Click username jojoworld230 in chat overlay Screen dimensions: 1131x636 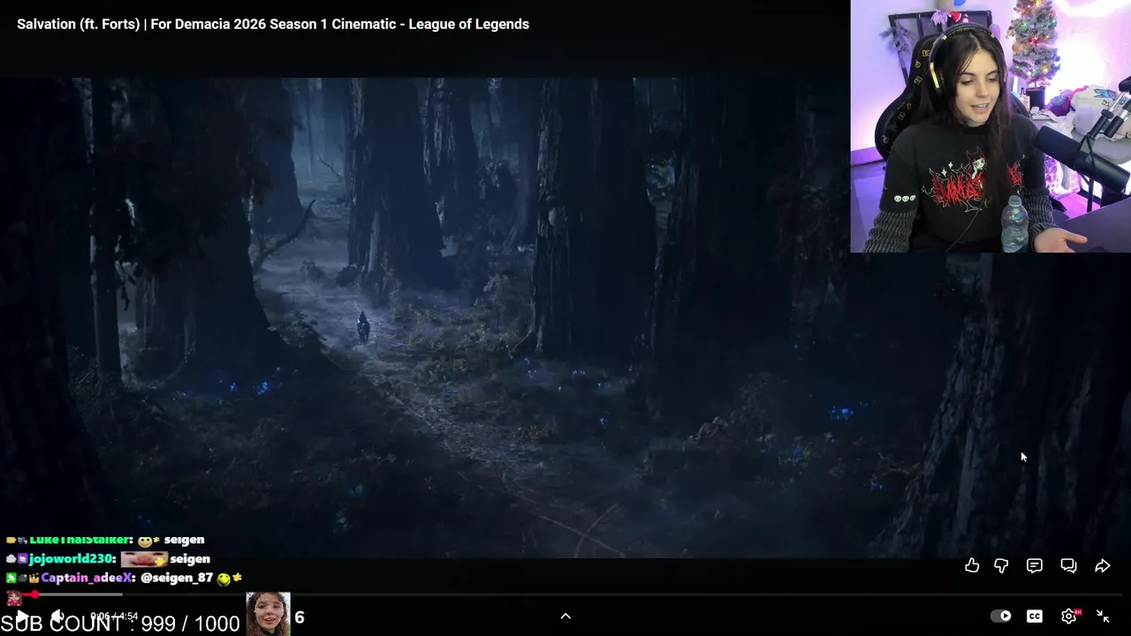(72, 559)
